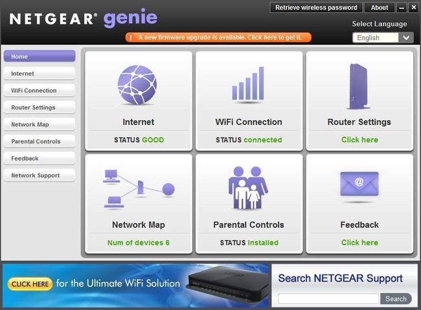Screen dimensions: 421x310
Task: Click 'for the Ultimate WiFi Solution' text
Action: coord(118,283)
